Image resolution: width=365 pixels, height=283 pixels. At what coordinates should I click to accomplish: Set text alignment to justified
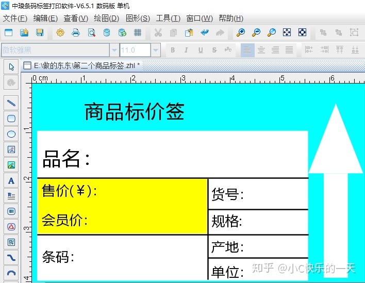coord(289,50)
